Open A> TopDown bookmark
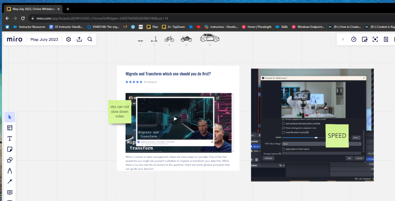The height and width of the screenshot is (201, 395). point(173,27)
